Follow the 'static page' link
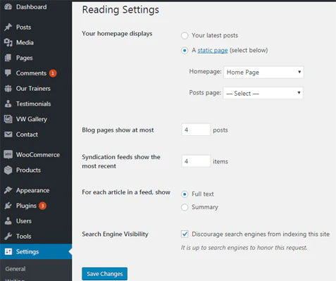Viewport: 336px width, 281px height. tap(213, 50)
